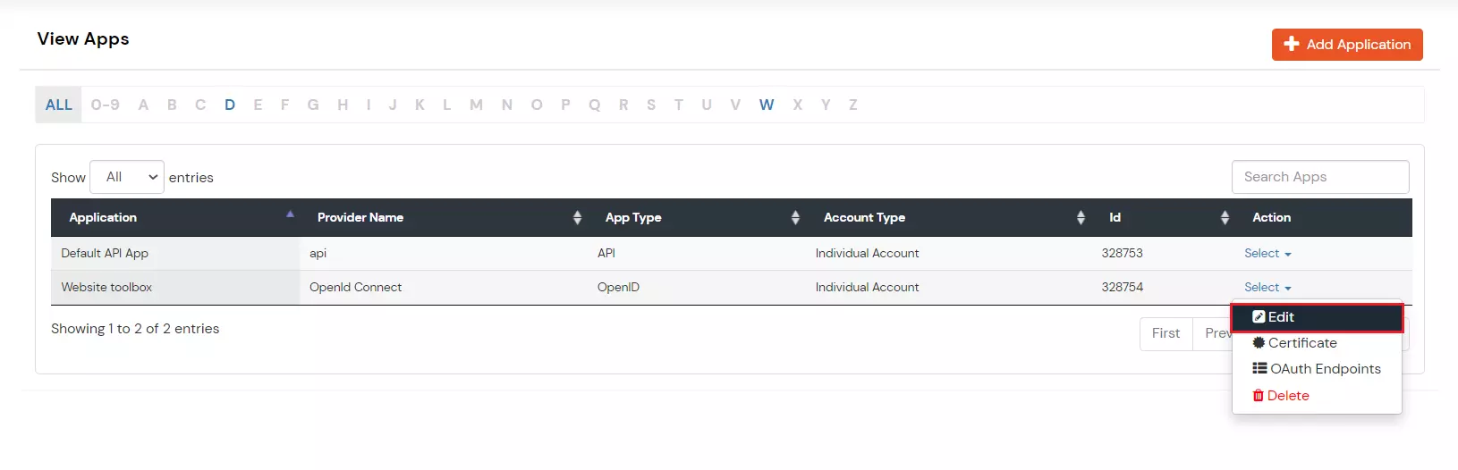Viewport: 1458px width, 470px height.
Task: Sort by Id column arrows
Action: [x=1225, y=217]
